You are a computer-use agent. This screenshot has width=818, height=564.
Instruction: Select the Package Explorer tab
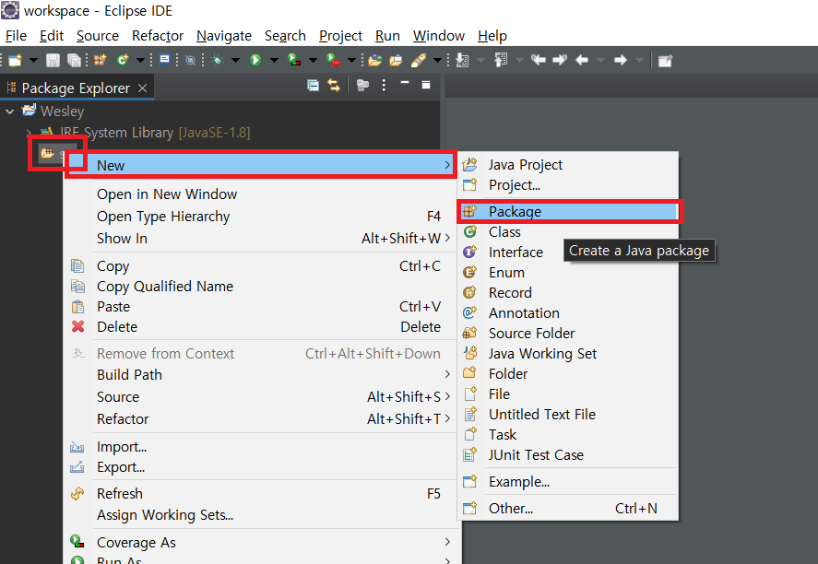click(x=76, y=88)
